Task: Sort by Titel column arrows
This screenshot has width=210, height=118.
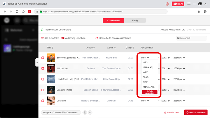Action: [x=52, y=48]
